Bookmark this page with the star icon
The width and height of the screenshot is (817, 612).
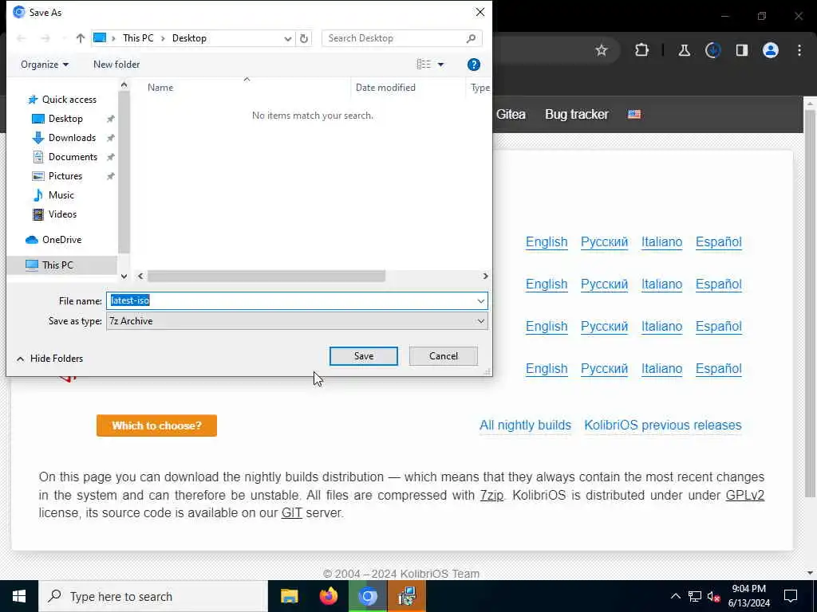pyautogui.click(x=602, y=50)
